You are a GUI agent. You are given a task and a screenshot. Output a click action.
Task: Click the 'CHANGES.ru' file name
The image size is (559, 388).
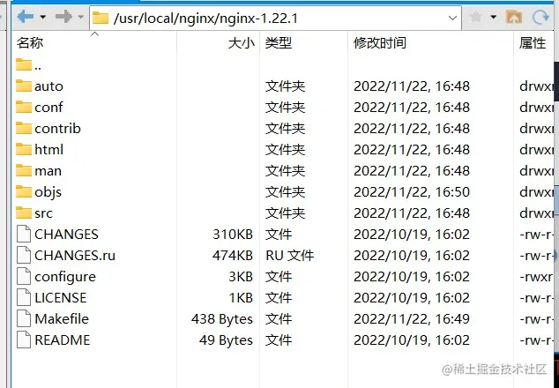tap(75, 256)
